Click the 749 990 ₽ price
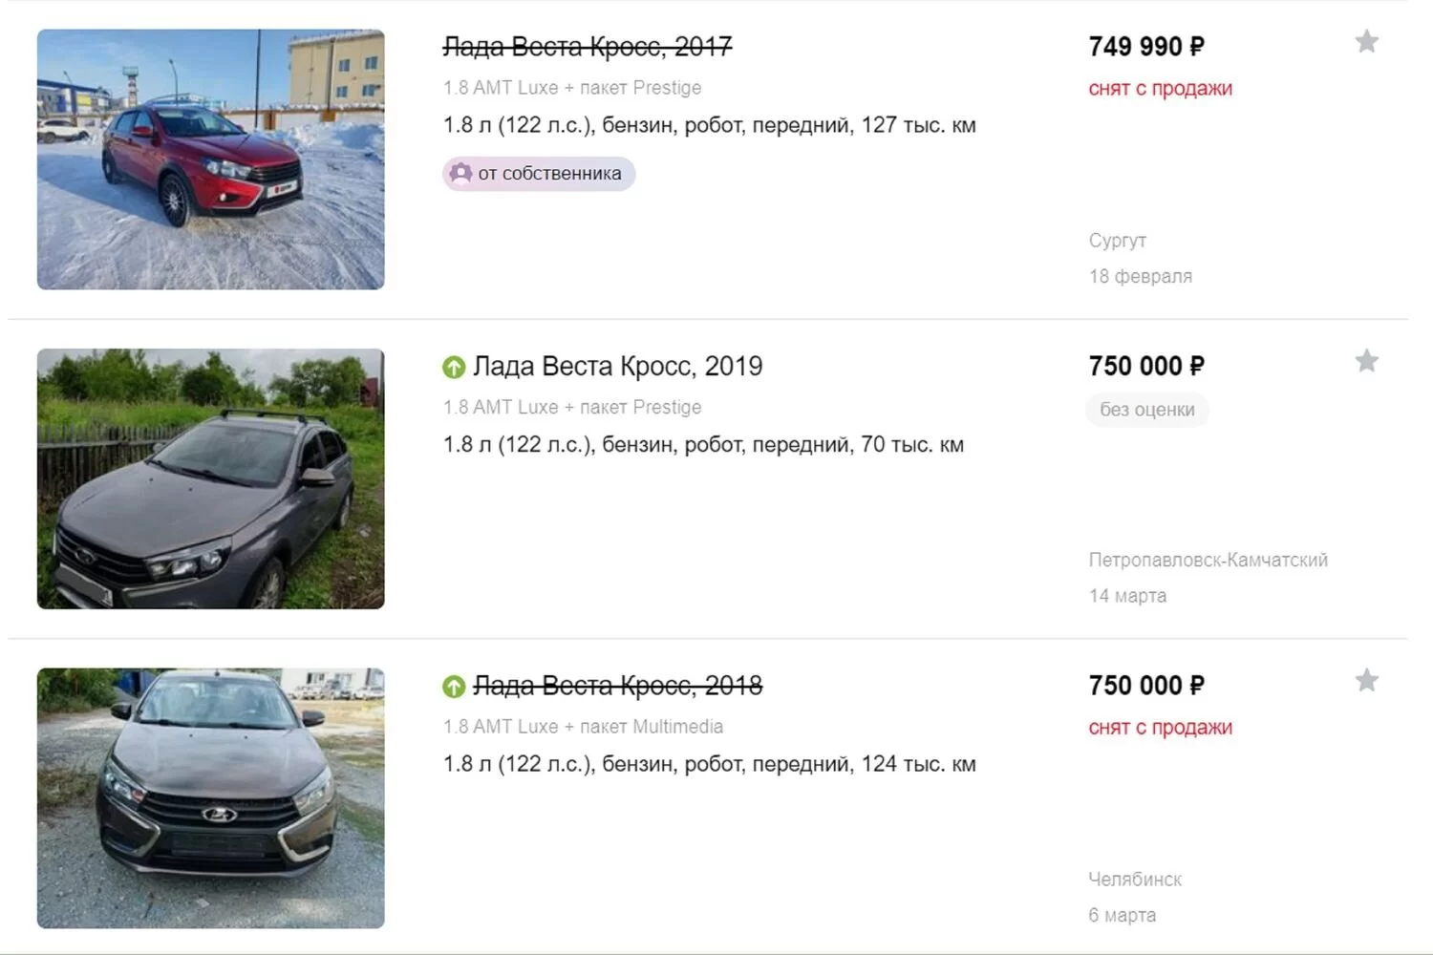1433x955 pixels. click(x=1146, y=47)
